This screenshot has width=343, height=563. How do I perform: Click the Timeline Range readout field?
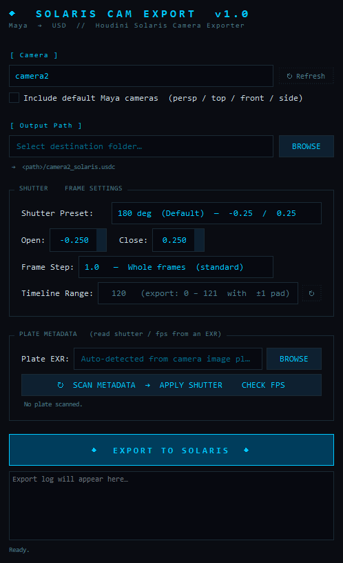pos(198,293)
